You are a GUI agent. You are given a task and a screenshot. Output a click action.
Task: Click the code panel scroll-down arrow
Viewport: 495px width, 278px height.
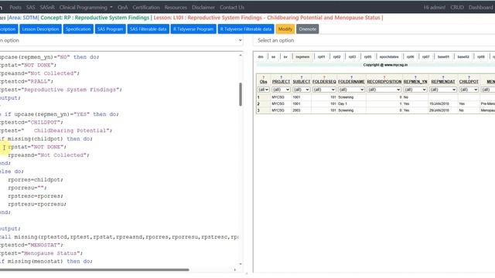(x=241, y=264)
